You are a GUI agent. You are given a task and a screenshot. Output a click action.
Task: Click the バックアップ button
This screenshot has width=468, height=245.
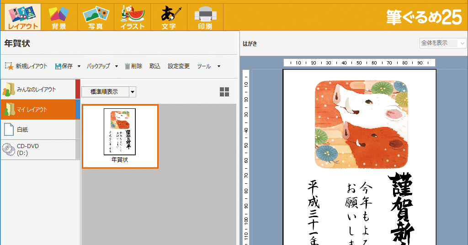(x=98, y=66)
